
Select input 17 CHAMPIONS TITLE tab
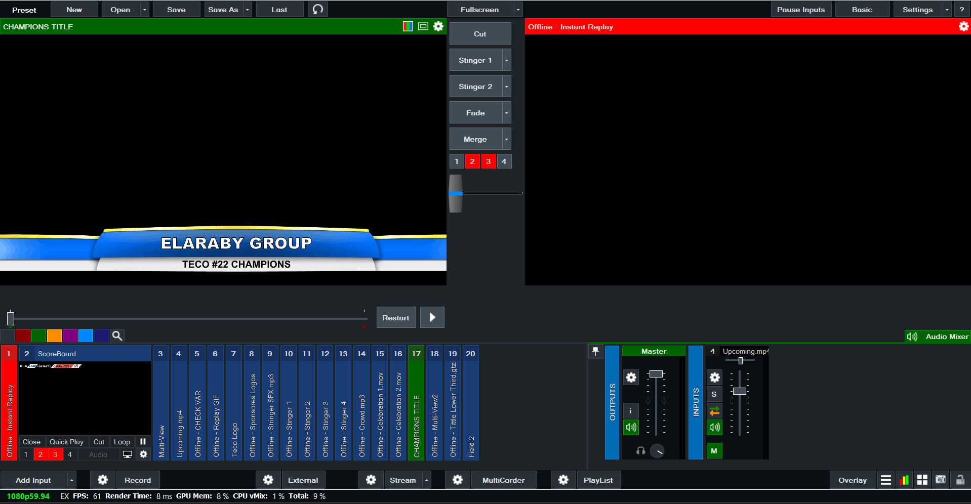point(416,403)
